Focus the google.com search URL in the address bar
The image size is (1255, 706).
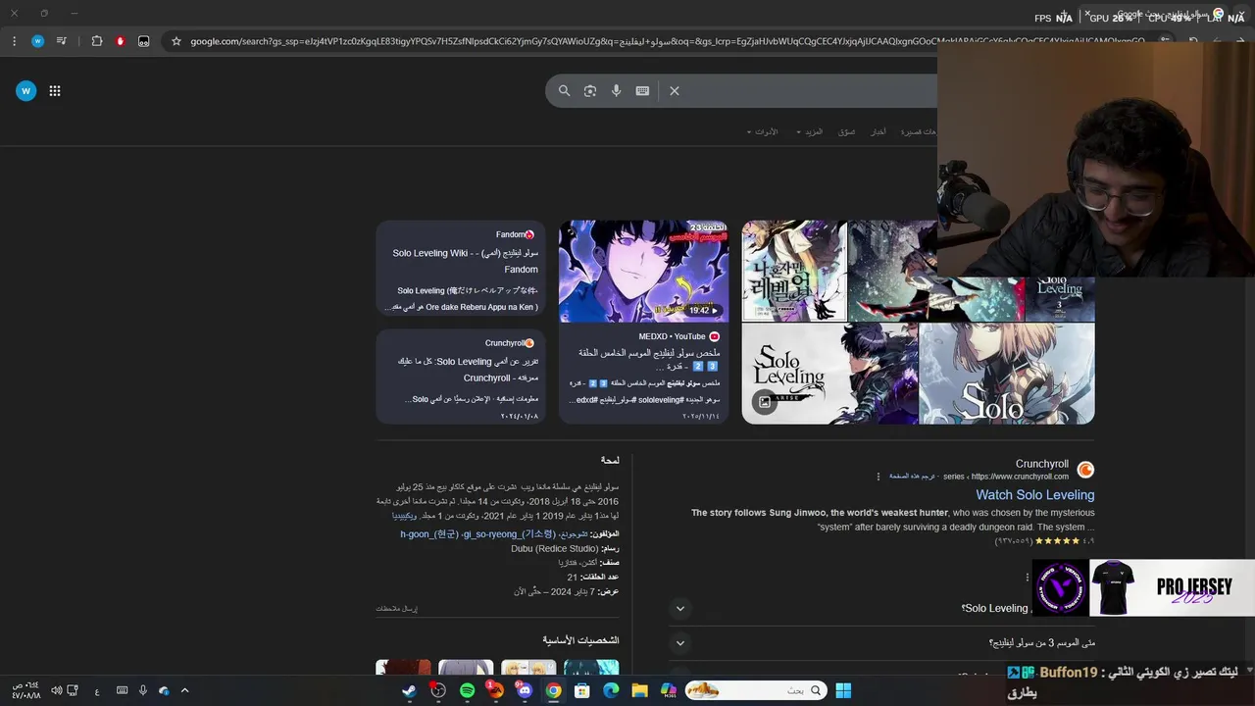[667, 41]
